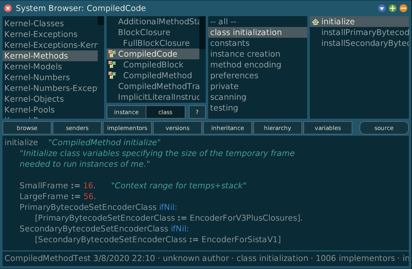Screen dimensions: 412x269
Task: Select the method encoding protocol
Action: click(x=258, y=65)
